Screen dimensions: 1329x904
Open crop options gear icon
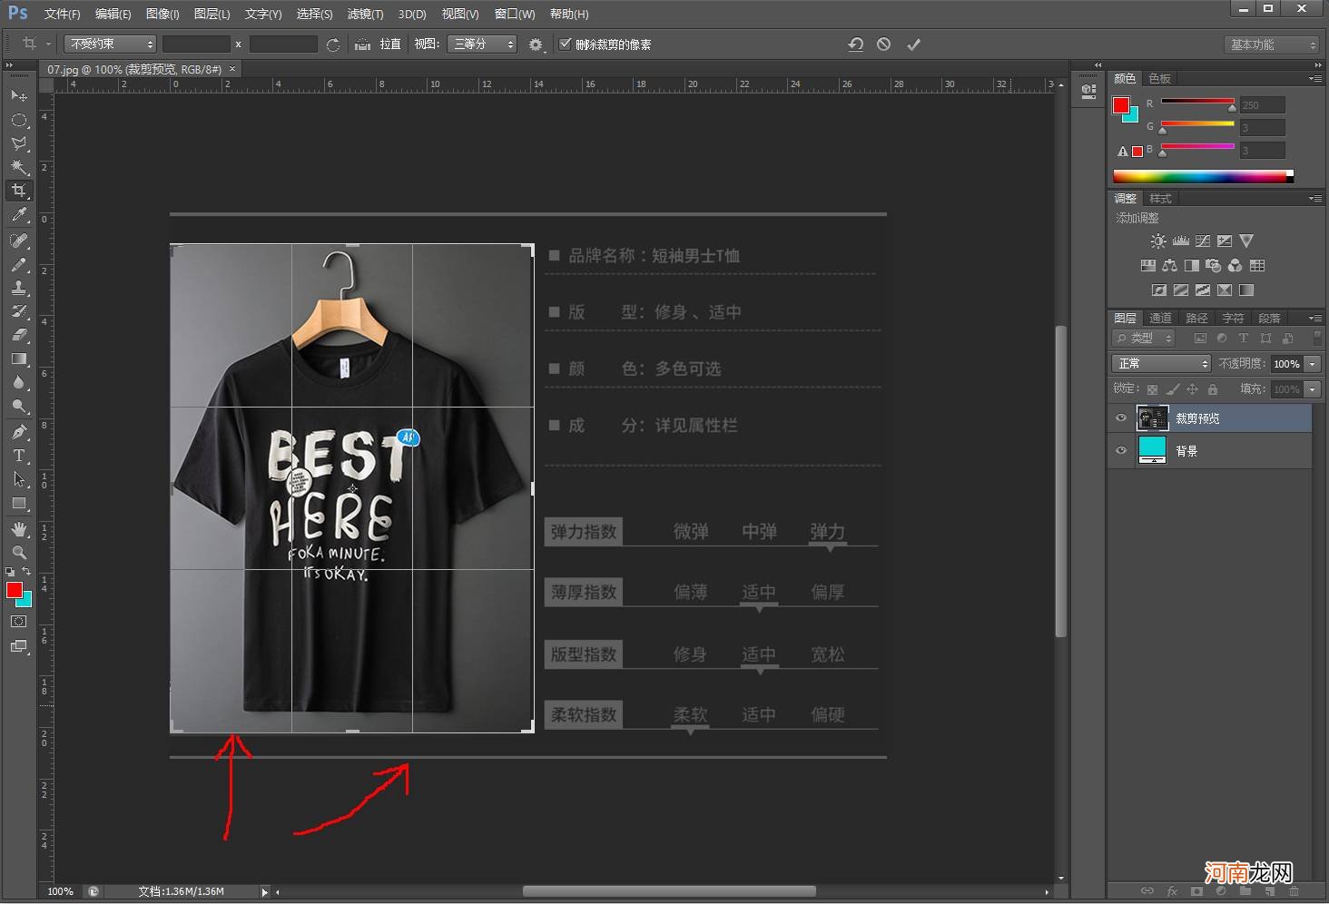click(536, 44)
